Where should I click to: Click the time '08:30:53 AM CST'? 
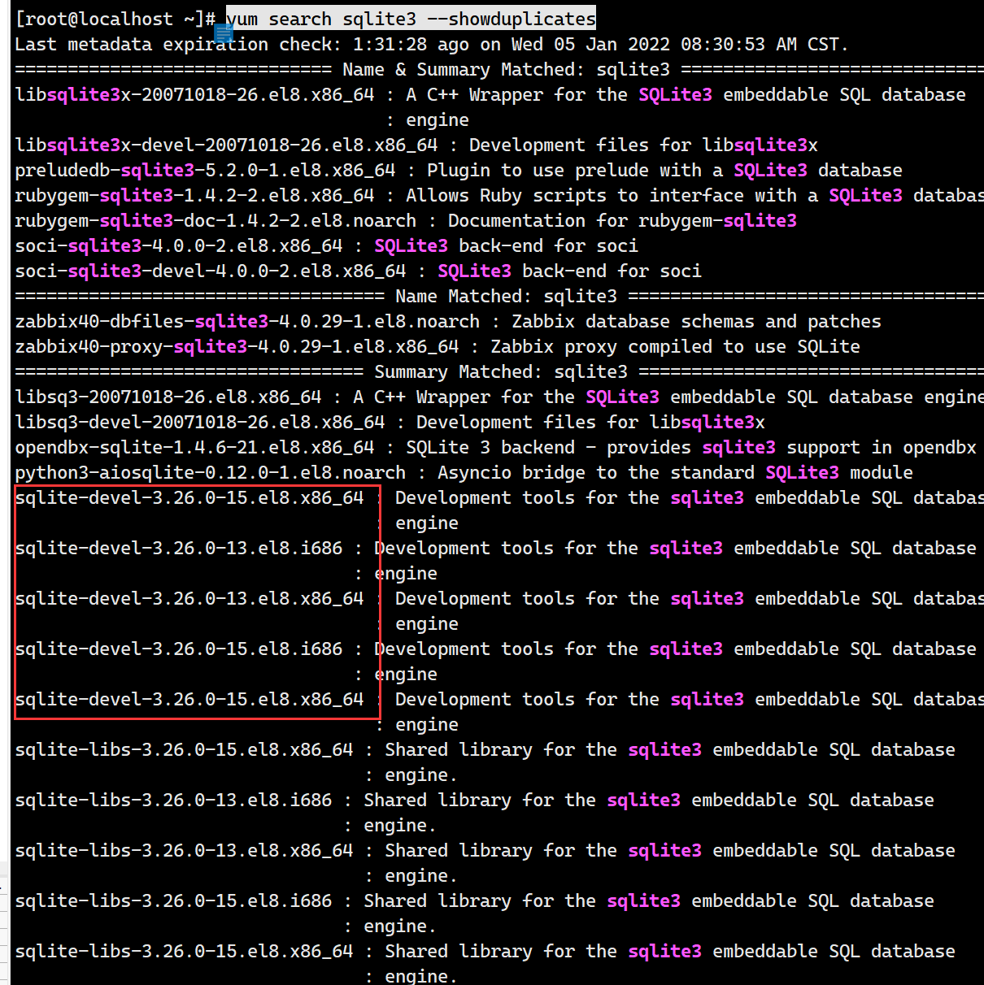coord(760,44)
